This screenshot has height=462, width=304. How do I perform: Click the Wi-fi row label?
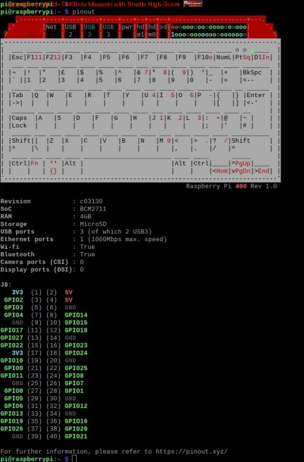tap(9, 247)
